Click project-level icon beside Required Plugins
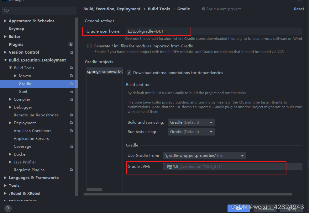Screen dimensions: 309x213 [71, 170]
